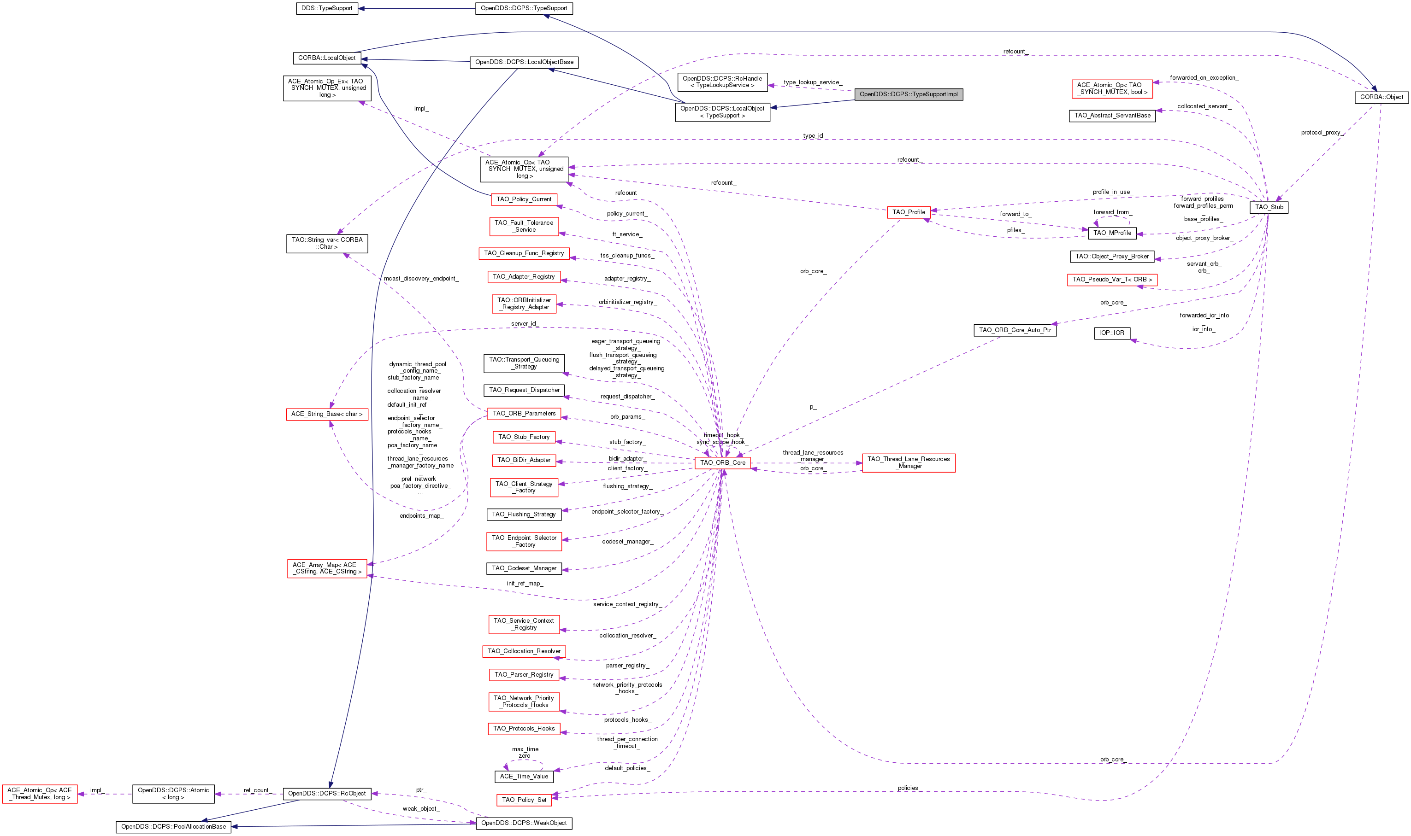Screen dimensions: 1411x836
Task: Open the TAO_MProfile node
Action: [x=1112, y=233]
